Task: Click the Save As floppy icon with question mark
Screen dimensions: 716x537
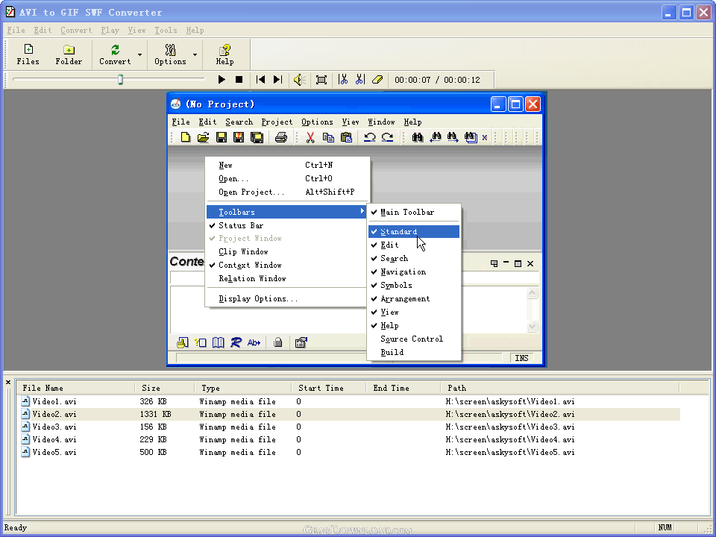Action: (x=239, y=137)
